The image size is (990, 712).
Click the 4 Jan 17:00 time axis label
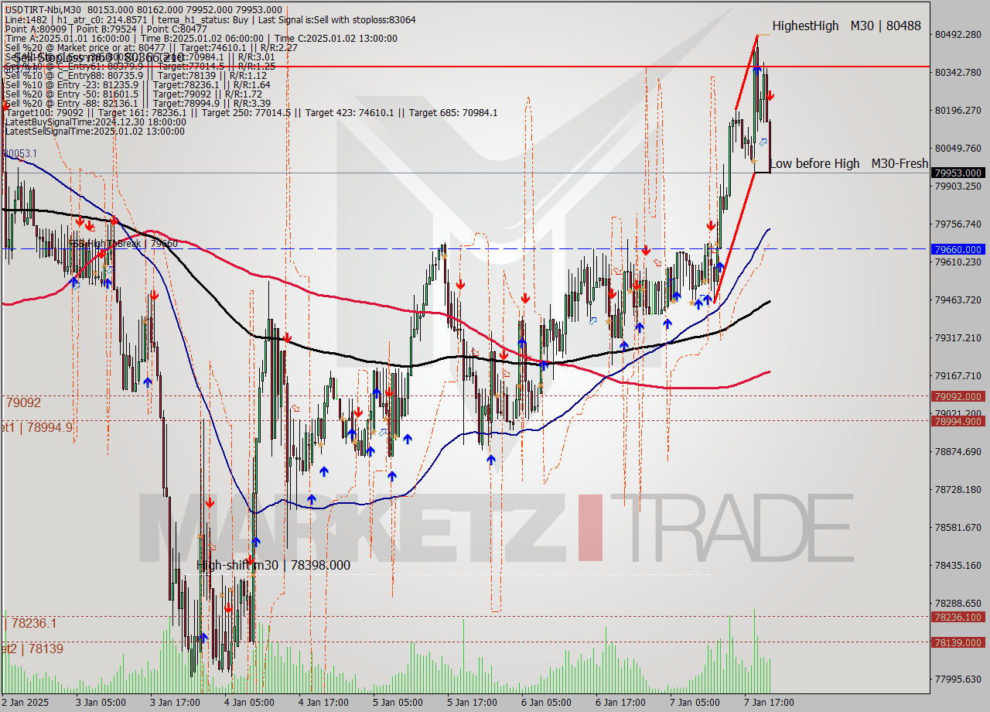pos(323,703)
